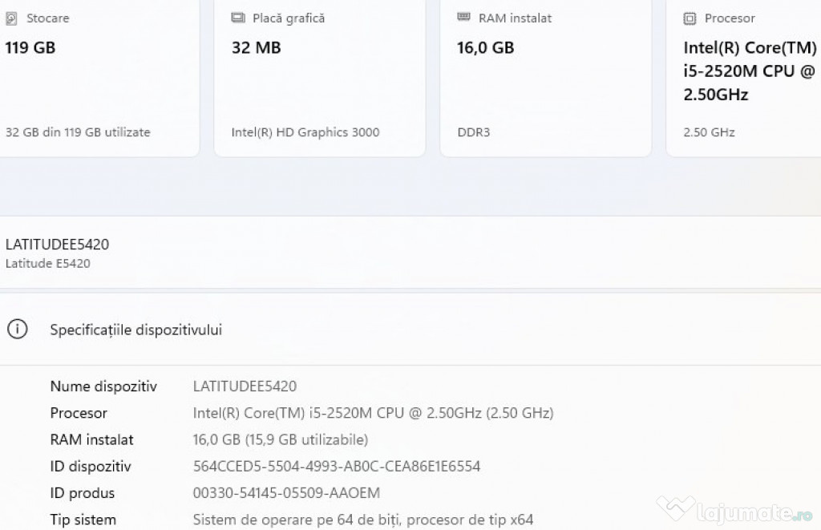Click the RAM instalat memory icon

click(464, 18)
